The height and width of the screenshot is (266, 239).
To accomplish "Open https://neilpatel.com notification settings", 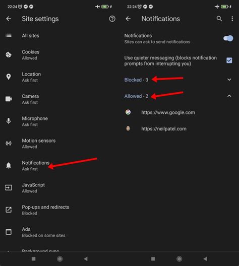I will 180,128.
